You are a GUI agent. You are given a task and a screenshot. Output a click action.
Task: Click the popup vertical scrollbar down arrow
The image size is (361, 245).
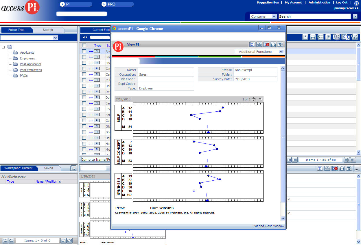pyautogui.click(x=283, y=219)
